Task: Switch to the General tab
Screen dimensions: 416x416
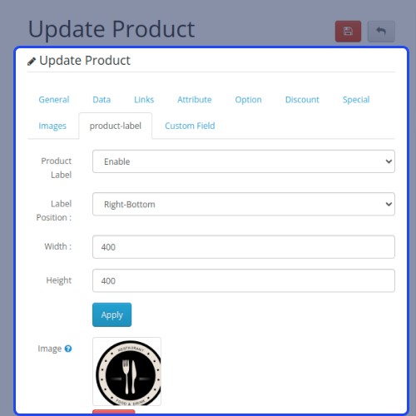Action: pos(54,100)
